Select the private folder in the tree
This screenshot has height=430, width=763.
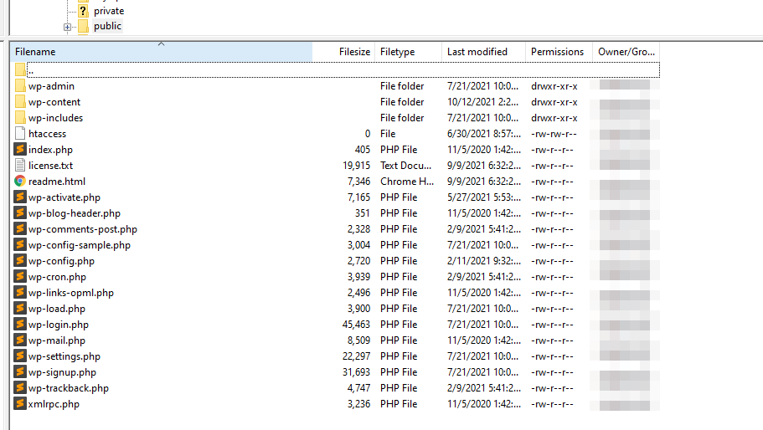[109, 11]
